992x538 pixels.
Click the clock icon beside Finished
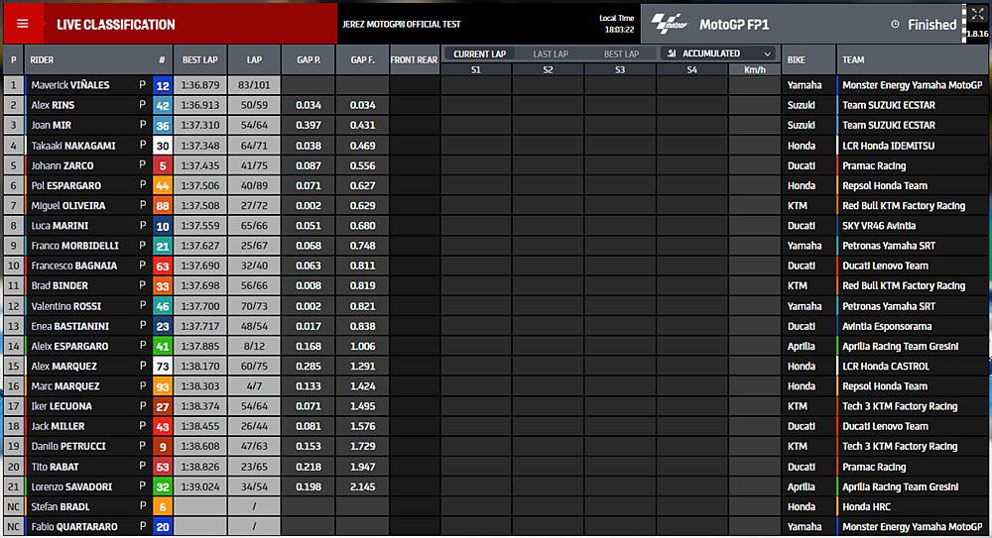(896, 25)
